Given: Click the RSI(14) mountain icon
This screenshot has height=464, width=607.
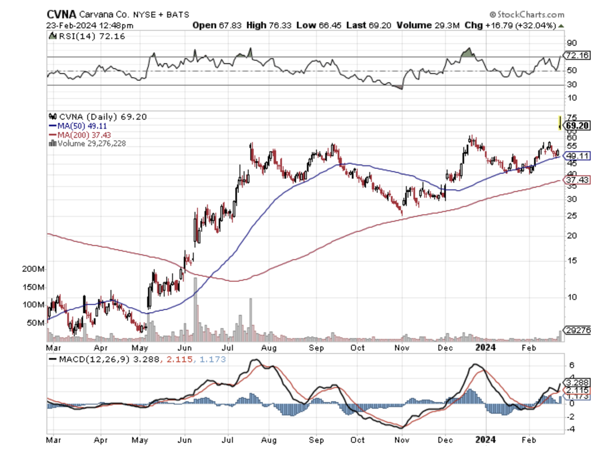Looking at the screenshot, I should 53,36.
